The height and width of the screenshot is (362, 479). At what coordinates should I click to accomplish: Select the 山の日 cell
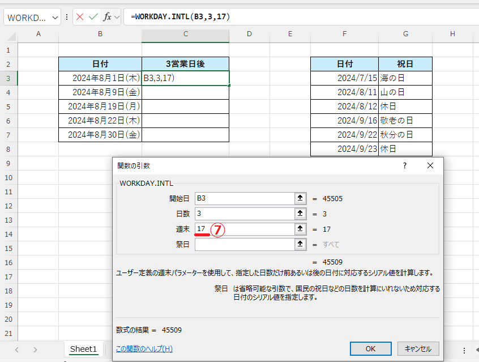pos(405,92)
